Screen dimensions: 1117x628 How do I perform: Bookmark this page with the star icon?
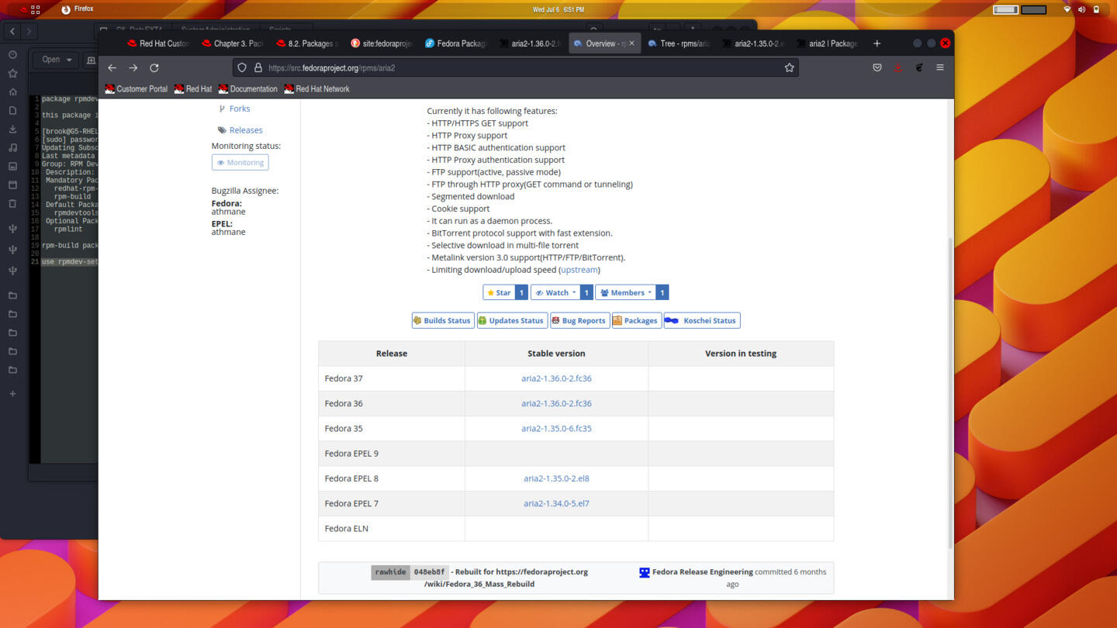[x=789, y=67]
